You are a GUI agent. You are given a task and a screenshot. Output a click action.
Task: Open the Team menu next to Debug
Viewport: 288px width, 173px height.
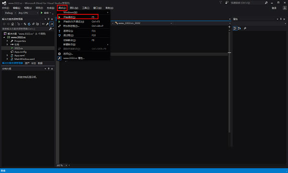74,8
